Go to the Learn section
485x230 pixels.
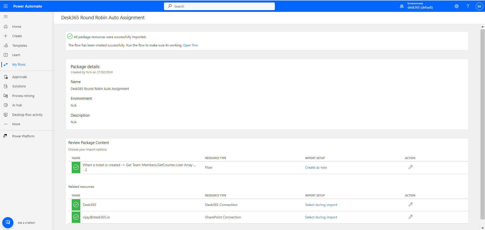point(16,55)
